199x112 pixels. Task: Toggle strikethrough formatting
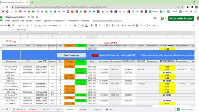tap(82, 26)
